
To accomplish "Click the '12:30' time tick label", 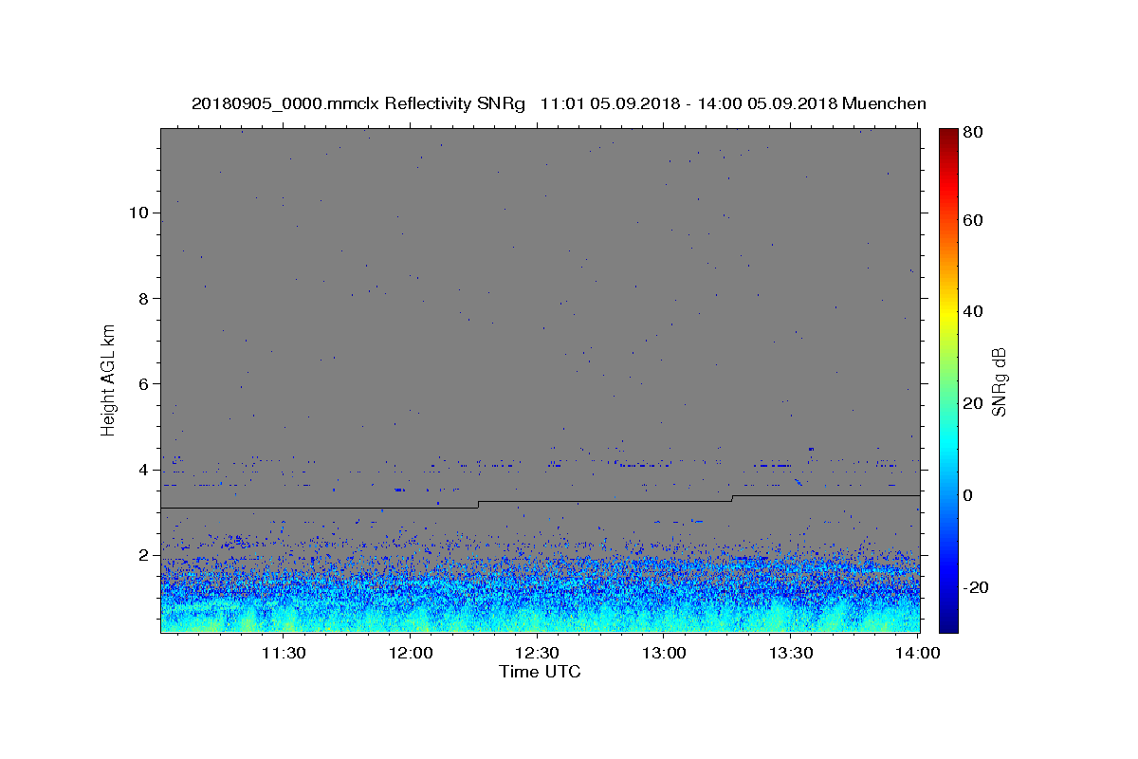I will pyautogui.click(x=537, y=653).
